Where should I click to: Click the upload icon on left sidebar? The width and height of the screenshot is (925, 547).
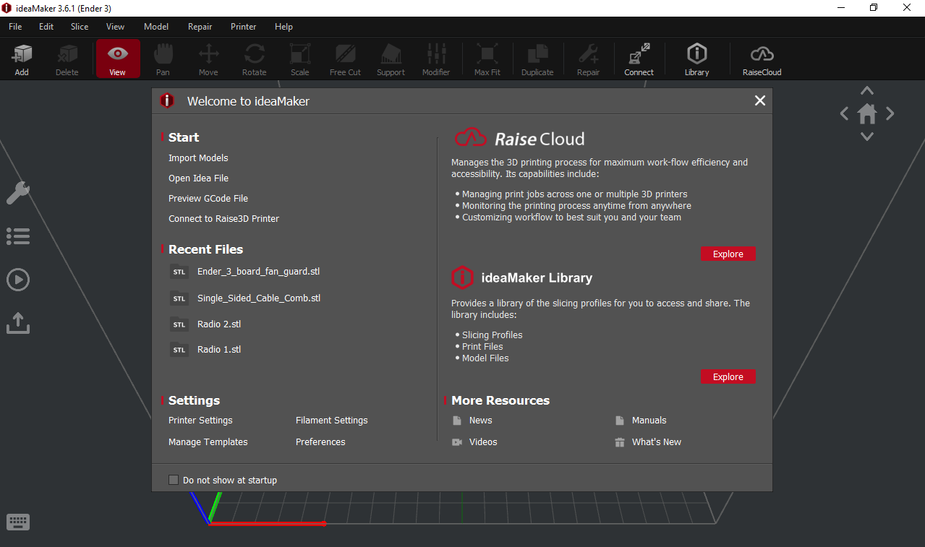[18, 322]
